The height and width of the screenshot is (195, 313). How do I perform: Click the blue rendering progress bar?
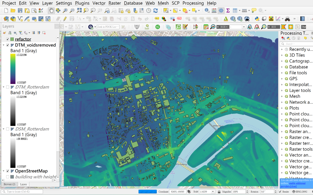pos(148,192)
